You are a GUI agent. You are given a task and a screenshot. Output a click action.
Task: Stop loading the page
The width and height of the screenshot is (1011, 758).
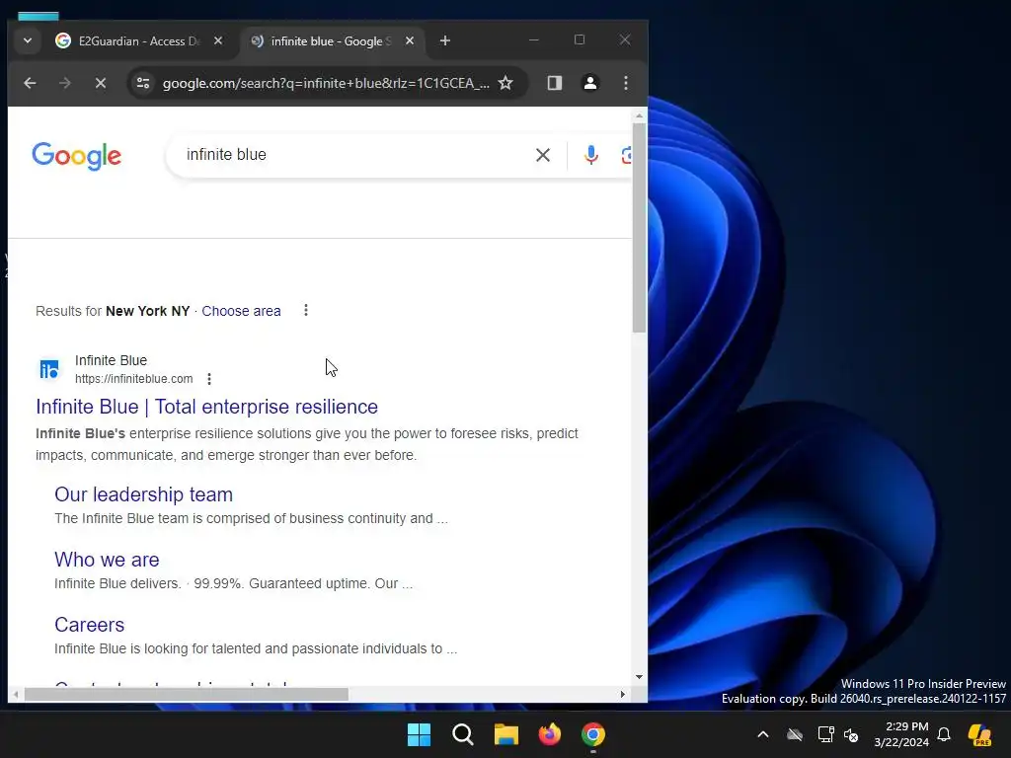click(101, 83)
